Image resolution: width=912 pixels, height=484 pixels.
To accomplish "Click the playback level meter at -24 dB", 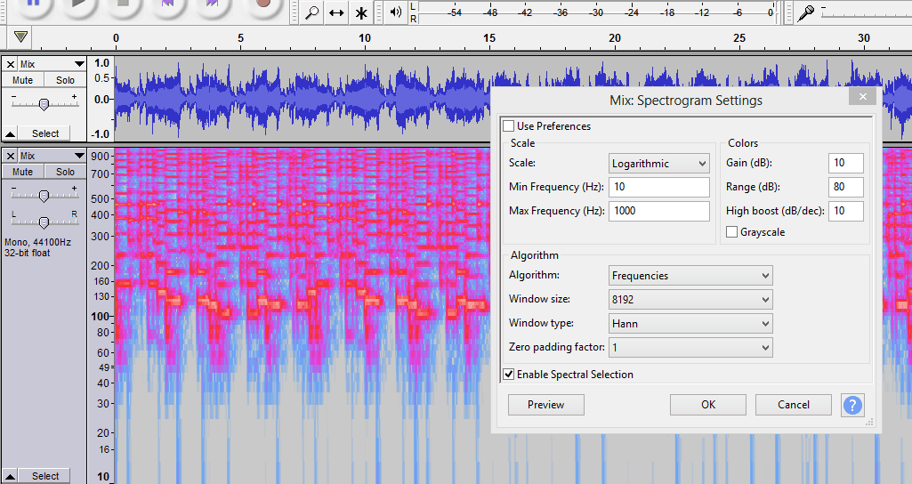I will point(632,12).
